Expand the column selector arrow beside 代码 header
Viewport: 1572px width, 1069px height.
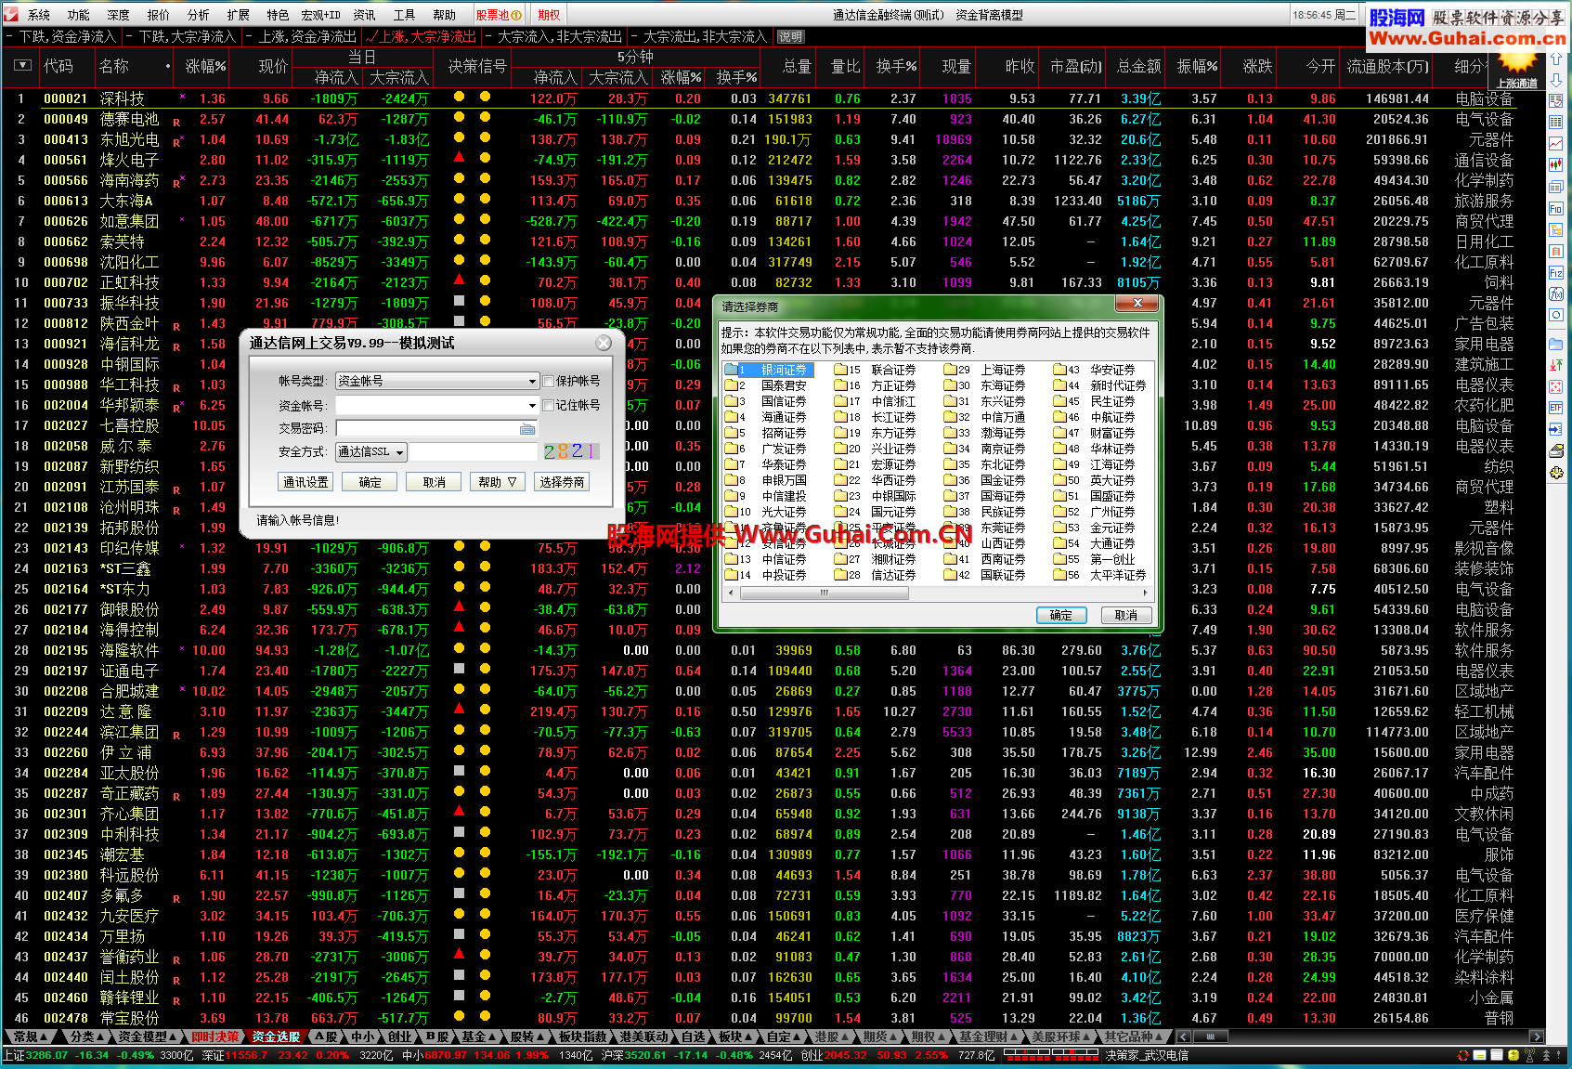tap(23, 65)
